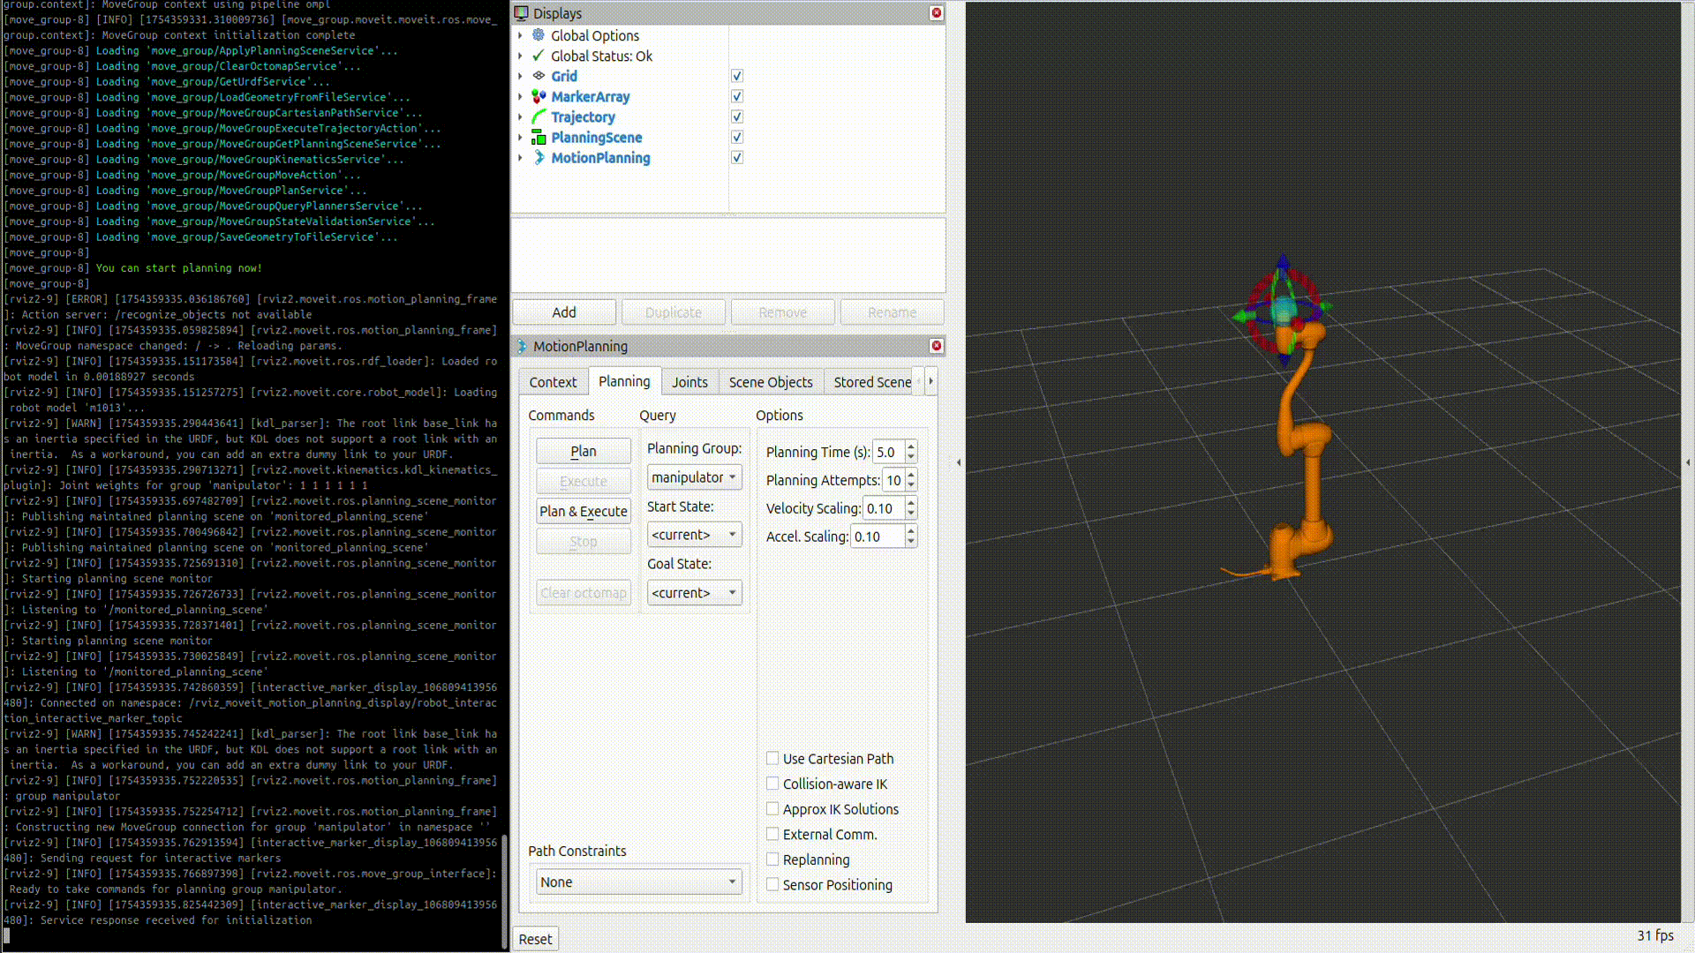This screenshot has height=953, width=1695.
Task: Click the interactive marker sphere on the robot
Action: 1283,311
